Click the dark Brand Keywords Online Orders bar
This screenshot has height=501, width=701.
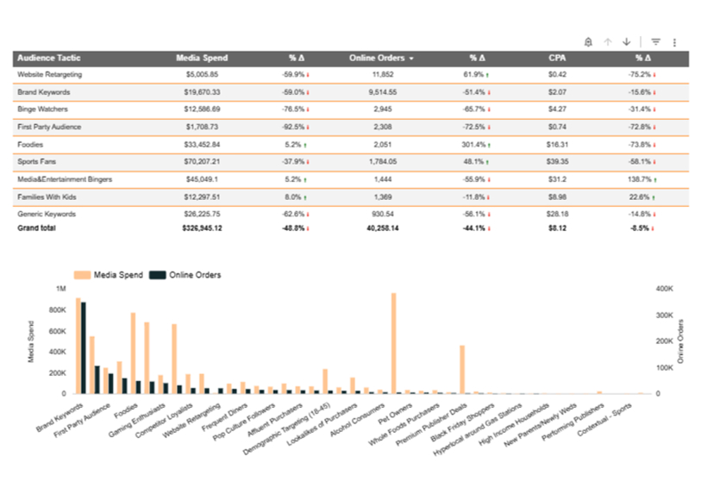pyautogui.click(x=84, y=348)
